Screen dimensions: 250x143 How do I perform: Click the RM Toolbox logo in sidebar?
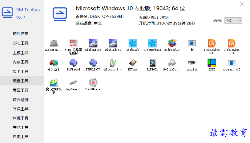(7, 13)
